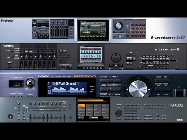
Task: Tap the Kronos touchscreen previous arrow button
Action: click(x=81, y=118)
